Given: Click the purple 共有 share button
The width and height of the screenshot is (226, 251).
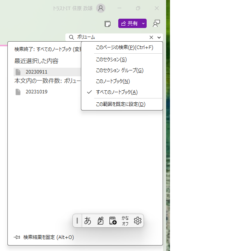Looking at the screenshot, I should pos(129,23).
